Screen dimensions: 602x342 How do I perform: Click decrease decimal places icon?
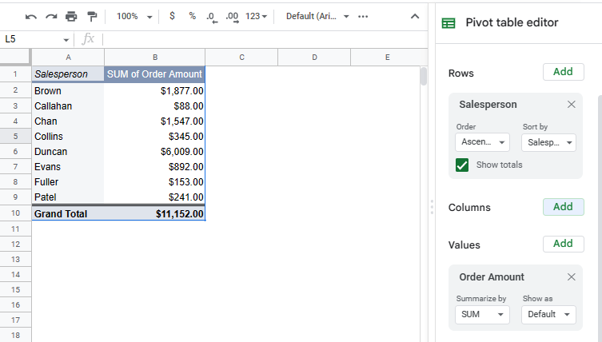(x=211, y=16)
